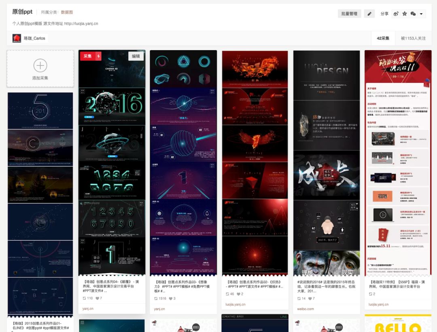Screen dimensions: 437x332
Task: Open the 批量管理 batch management button
Action: [x=350, y=14]
